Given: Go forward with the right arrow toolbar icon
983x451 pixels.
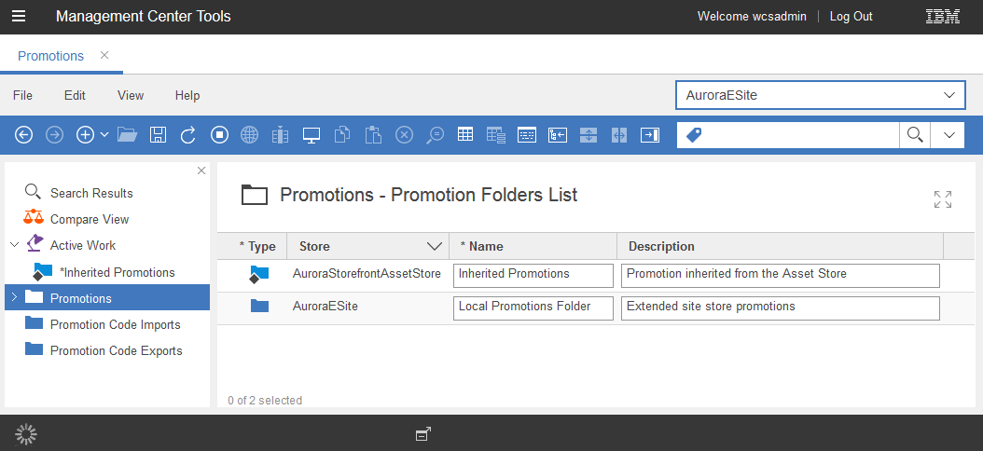Looking at the screenshot, I should pos(55,135).
